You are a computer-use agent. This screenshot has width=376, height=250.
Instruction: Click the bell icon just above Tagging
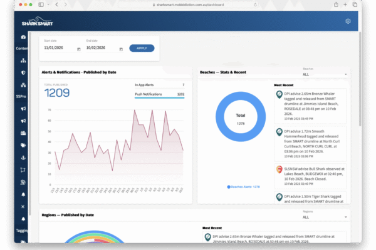(x=23, y=219)
